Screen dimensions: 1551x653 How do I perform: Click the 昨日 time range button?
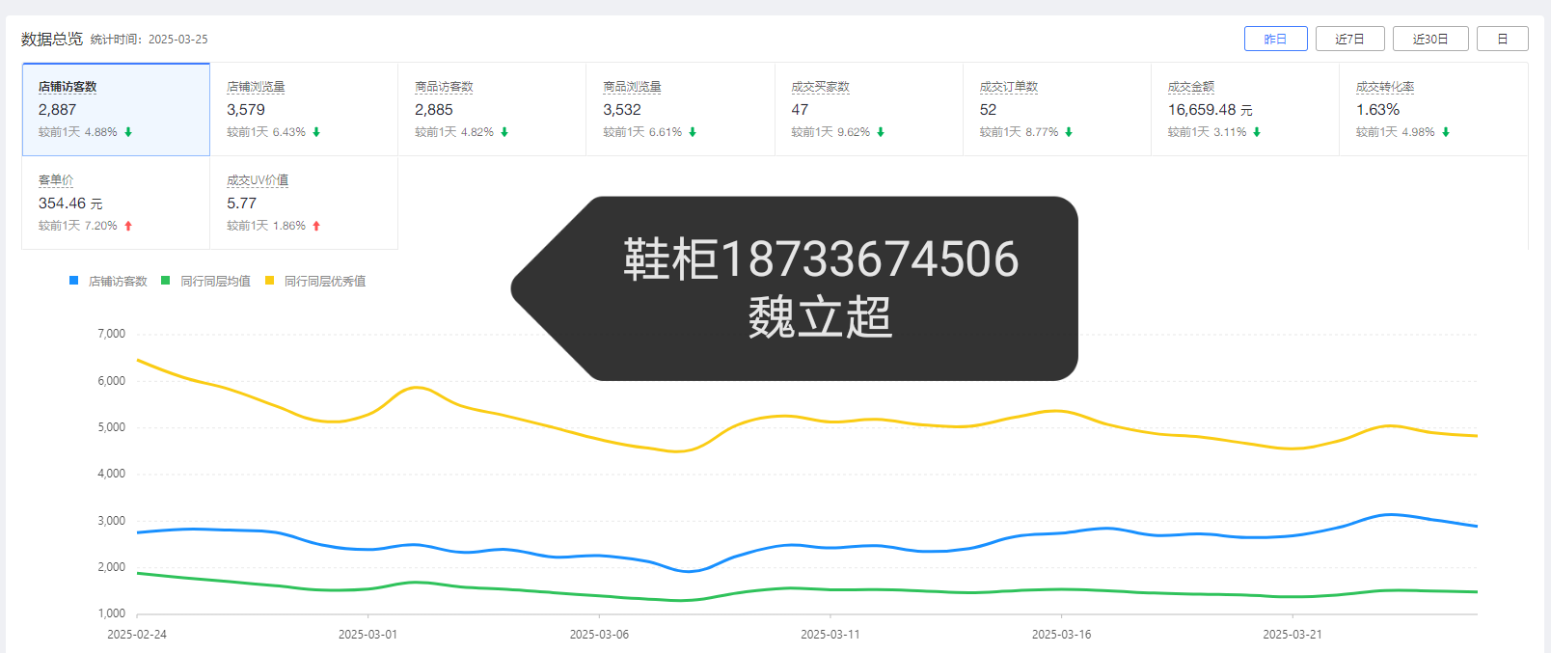[1275, 39]
